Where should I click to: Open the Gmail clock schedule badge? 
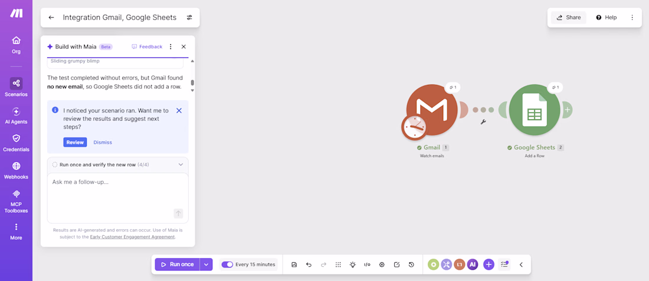(415, 127)
